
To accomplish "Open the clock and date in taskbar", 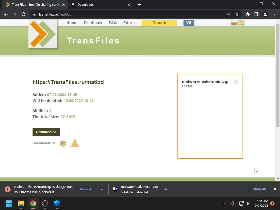I will point(262,203).
